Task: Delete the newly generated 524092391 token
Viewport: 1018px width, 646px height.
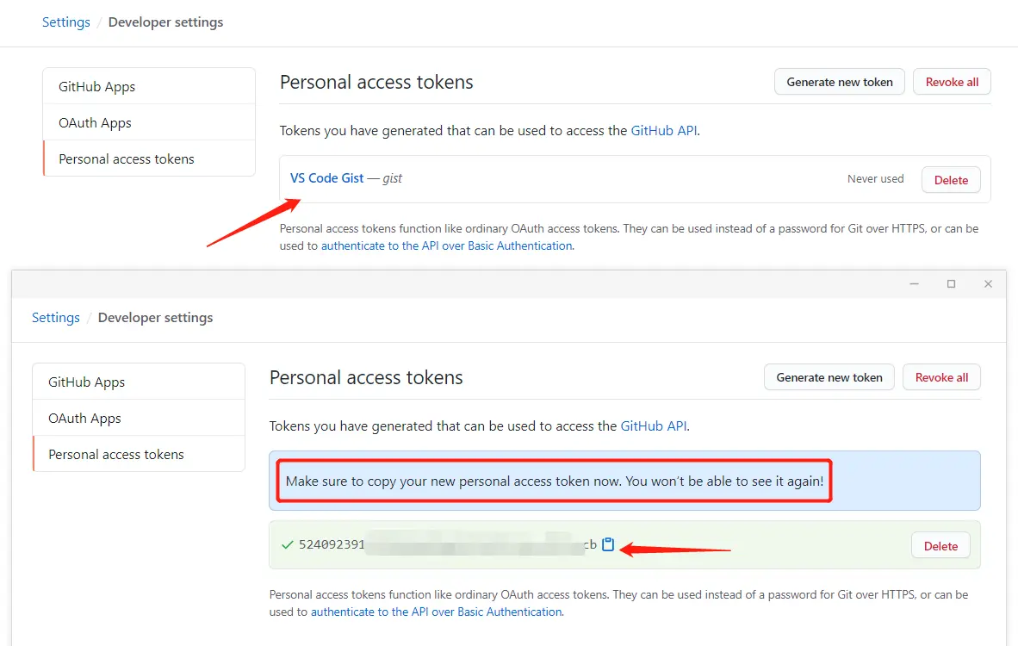Action: pyautogui.click(x=940, y=546)
